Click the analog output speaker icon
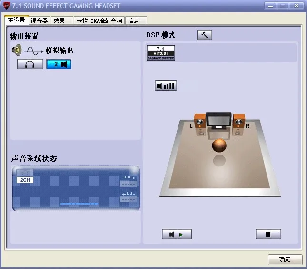 tap(17, 50)
